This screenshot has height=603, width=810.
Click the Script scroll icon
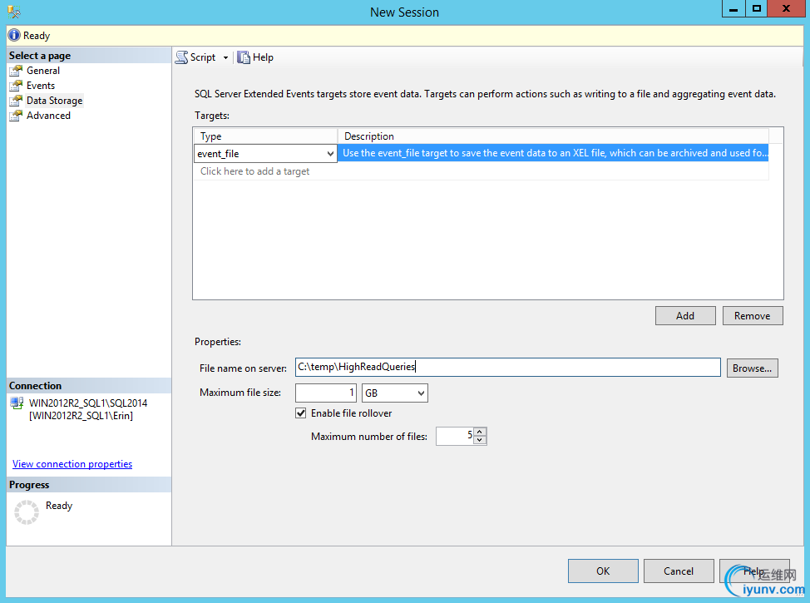181,57
